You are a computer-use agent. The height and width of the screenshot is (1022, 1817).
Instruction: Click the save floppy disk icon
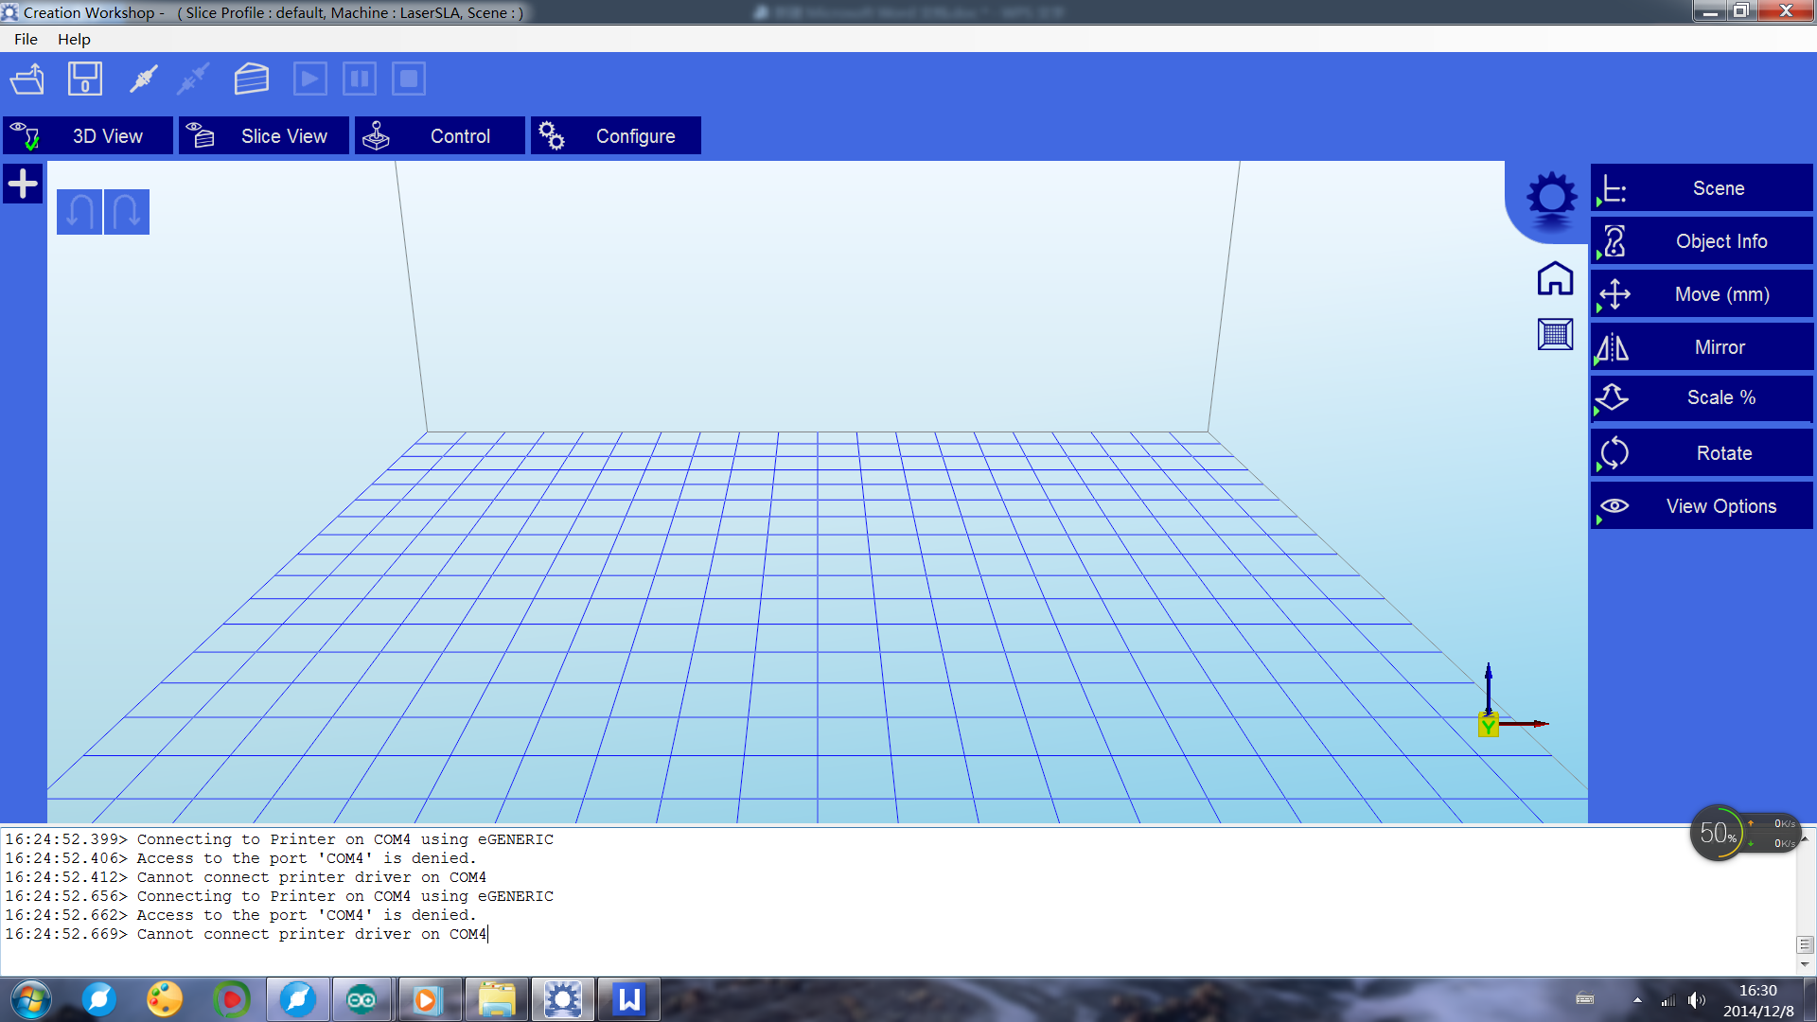85,79
